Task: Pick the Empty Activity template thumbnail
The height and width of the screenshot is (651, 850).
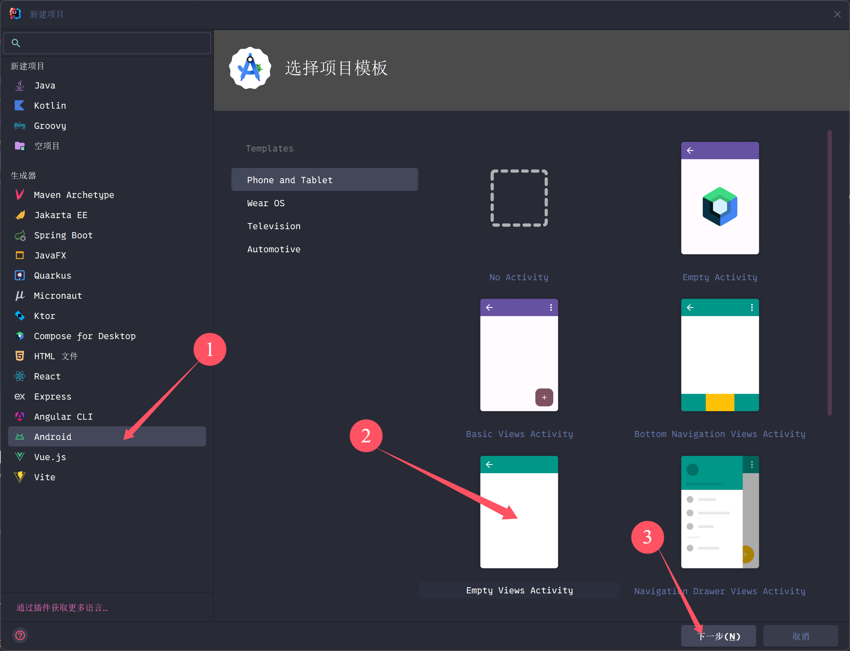Action: coord(720,198)
